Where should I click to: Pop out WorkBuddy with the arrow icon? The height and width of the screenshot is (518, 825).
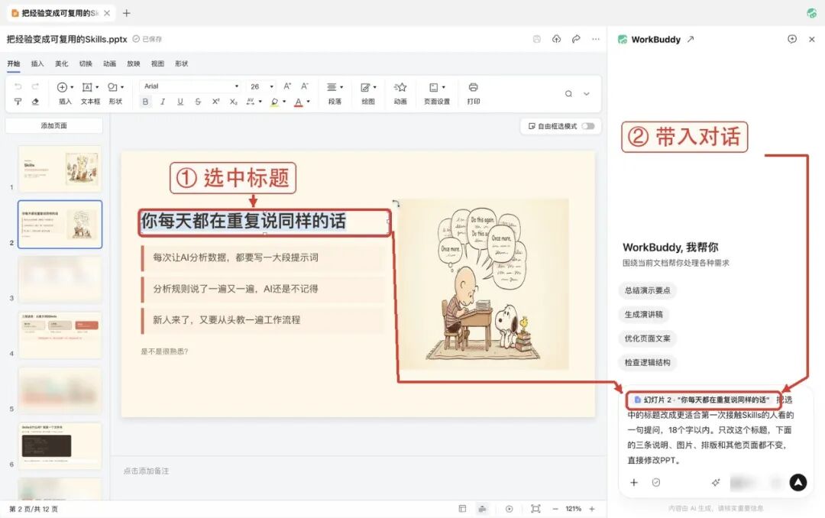click(691, 39)
